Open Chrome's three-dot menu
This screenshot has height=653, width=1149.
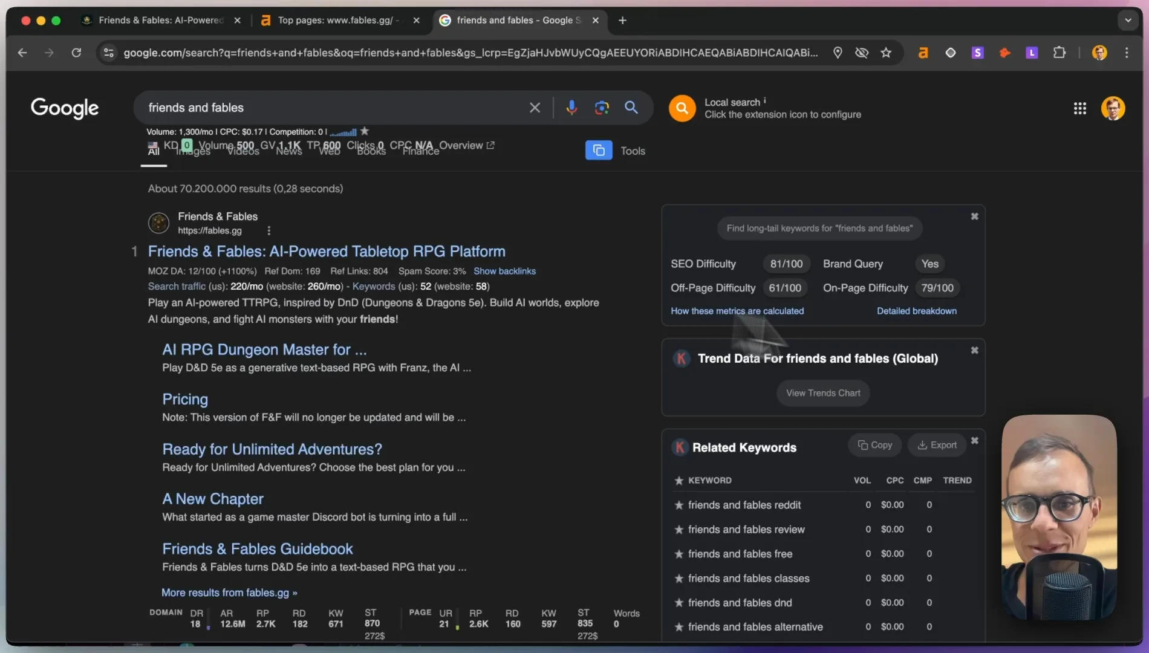point(1126,53)
